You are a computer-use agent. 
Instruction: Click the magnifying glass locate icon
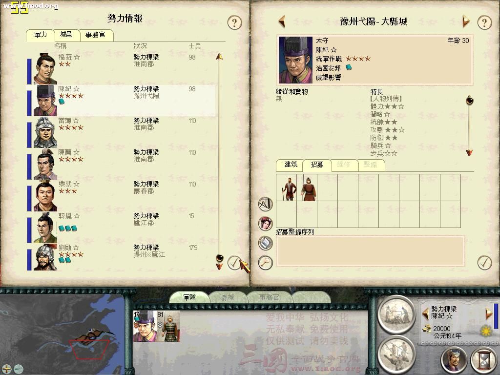[265, 262]
